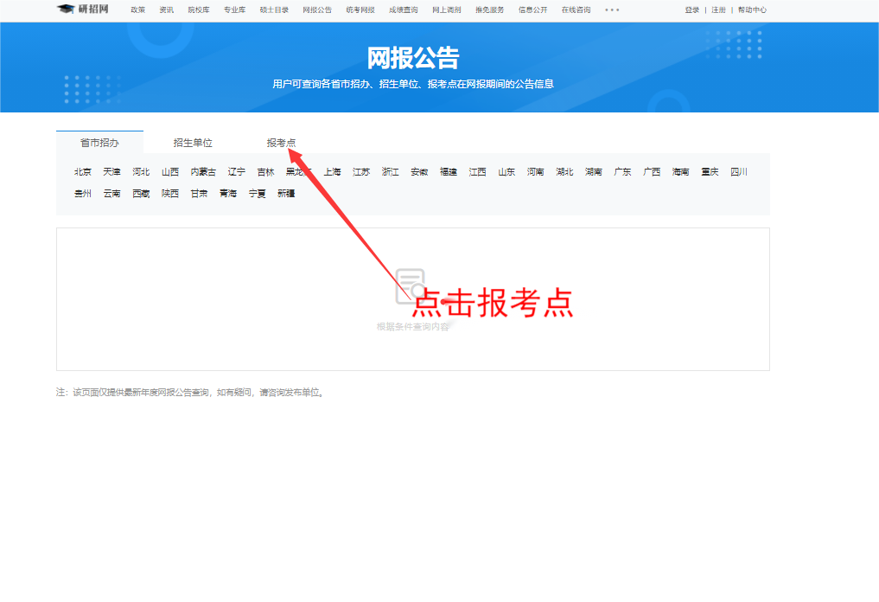Switch to the 报考点 tab
This screenshot has width=879, height=602.
click(x=282, y=143)
